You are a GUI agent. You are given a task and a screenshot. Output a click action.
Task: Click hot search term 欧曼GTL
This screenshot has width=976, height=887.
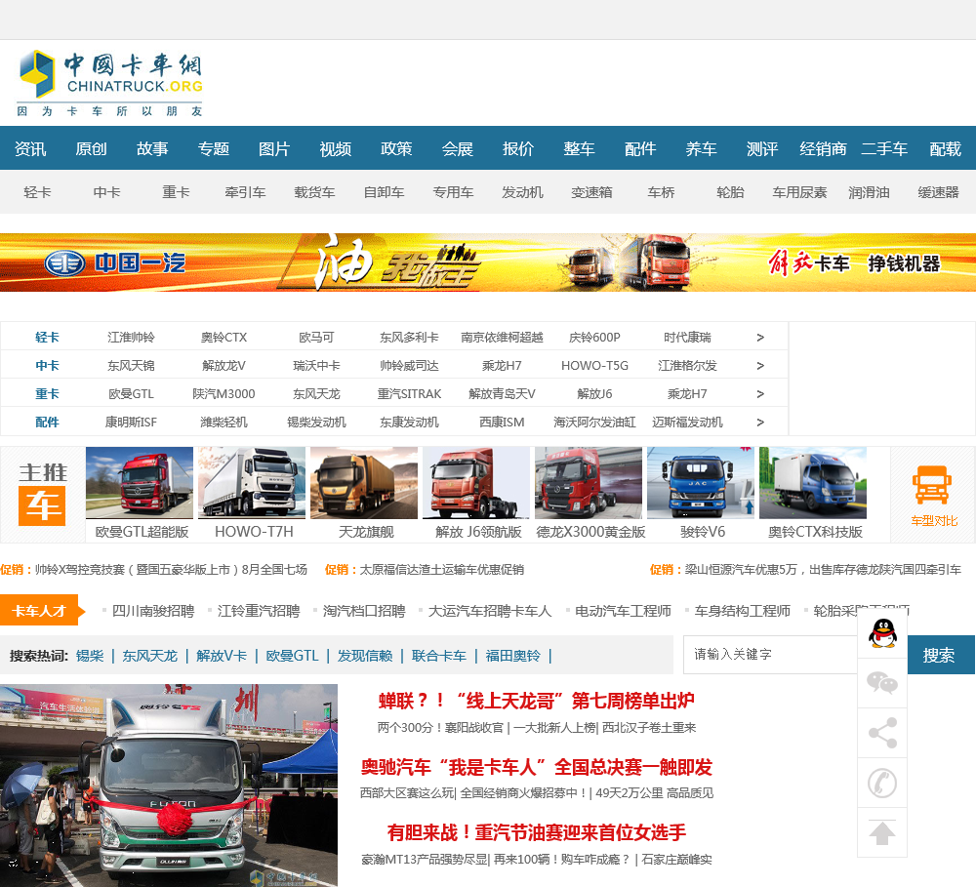coord(293,656)
